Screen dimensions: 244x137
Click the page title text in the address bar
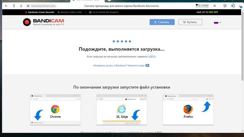(121, 6)
